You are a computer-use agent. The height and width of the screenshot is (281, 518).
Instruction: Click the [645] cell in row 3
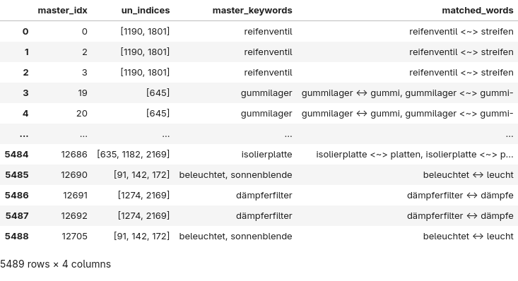[158, 93]
